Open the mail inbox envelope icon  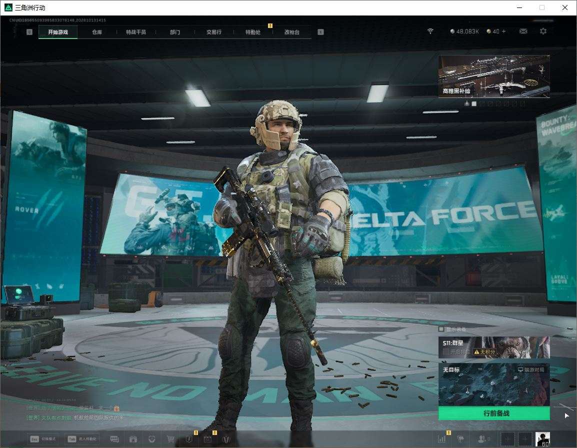(523, 31)
